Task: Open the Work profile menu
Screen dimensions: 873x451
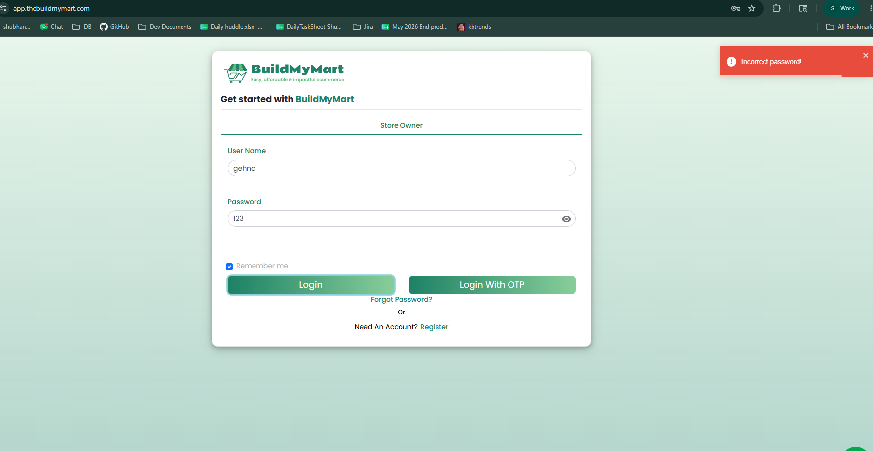Action: point(842,8)
